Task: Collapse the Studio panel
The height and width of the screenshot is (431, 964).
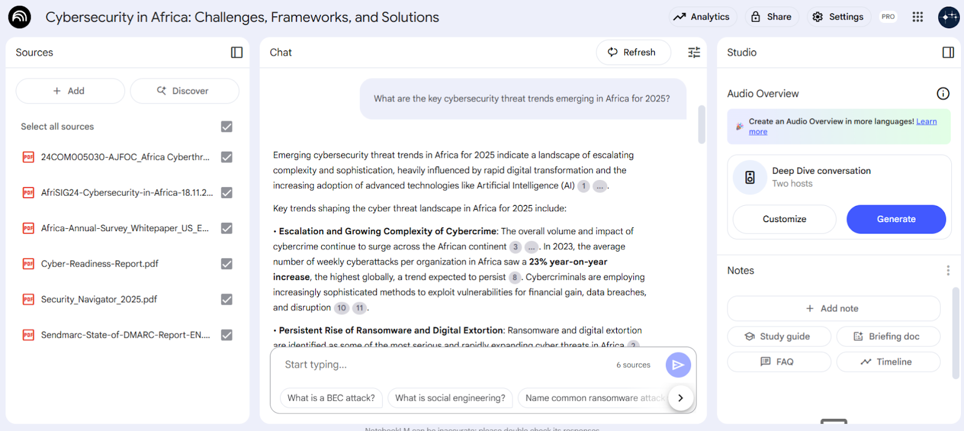Action: (x=948, y=52)
